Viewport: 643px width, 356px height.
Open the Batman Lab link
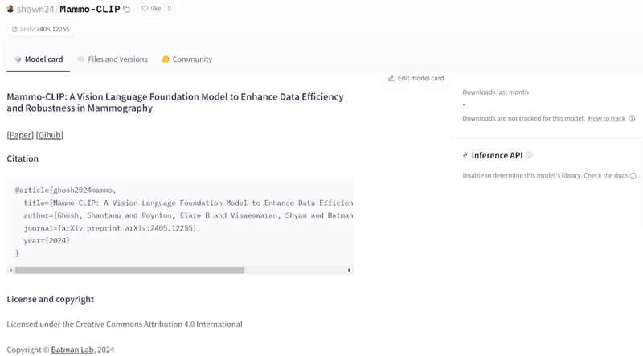73,350
